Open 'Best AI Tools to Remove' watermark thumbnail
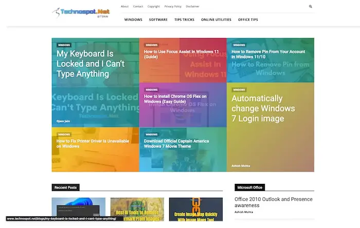 coord(137,210)
